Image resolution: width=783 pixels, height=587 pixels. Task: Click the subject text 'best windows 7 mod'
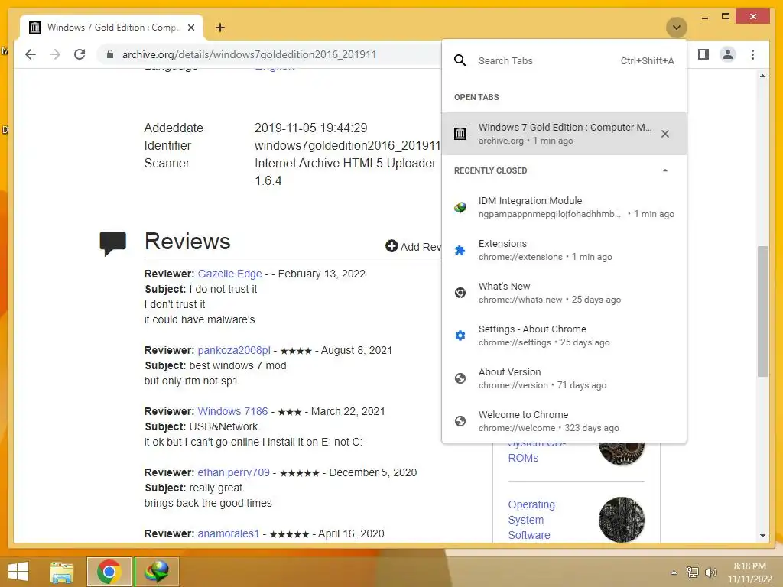[x=238, y=365]
